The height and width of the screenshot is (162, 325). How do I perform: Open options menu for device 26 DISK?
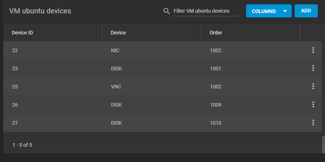(313, 104)
